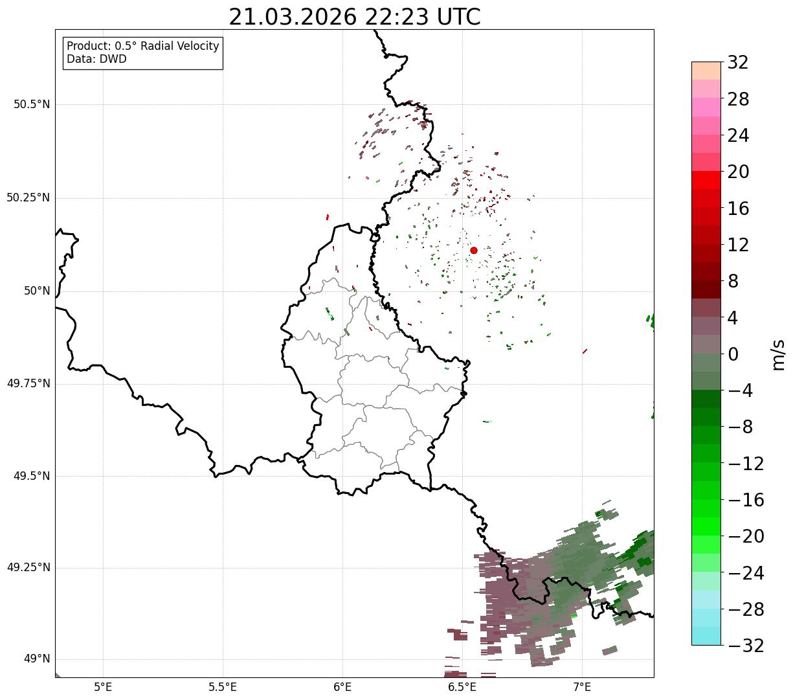Click the '49.25°N' latitude label
Screen dimensions: 793x700
point(28,568)
